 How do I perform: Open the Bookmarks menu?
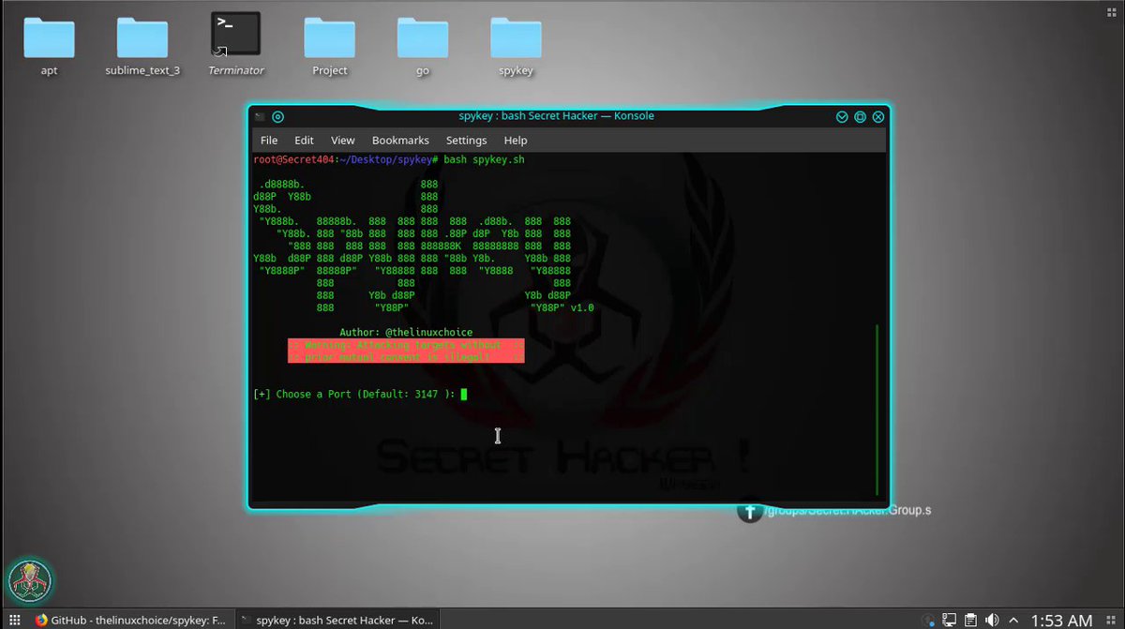tap(400, 141)
